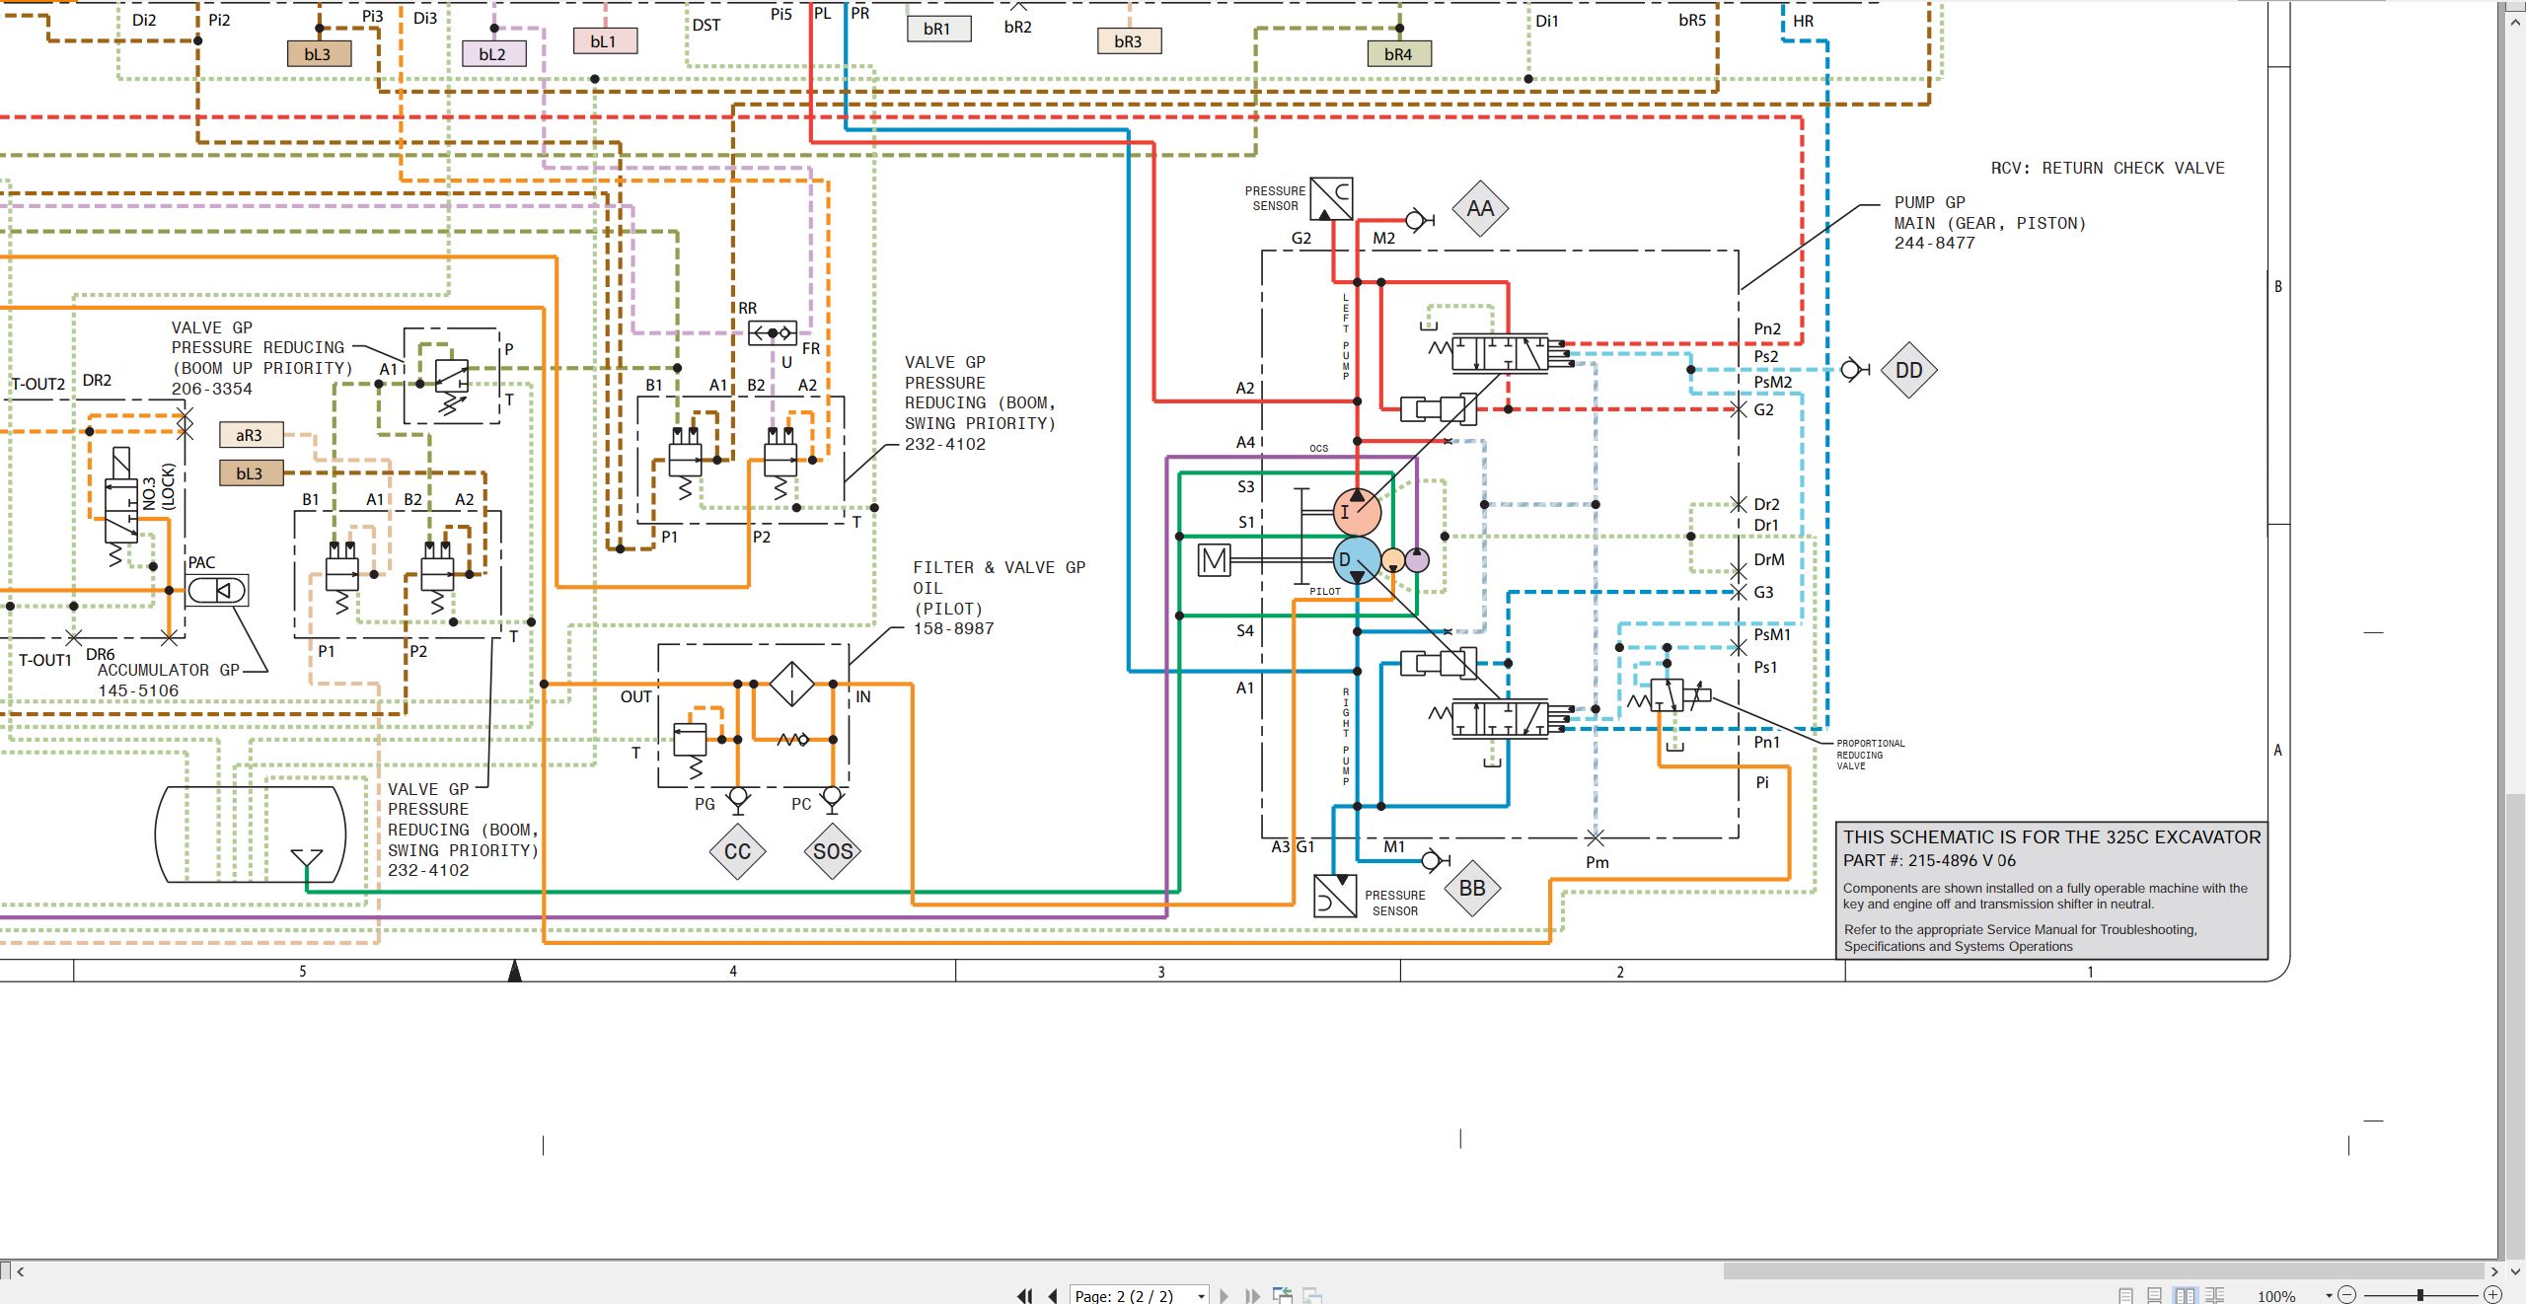Select two pages continuous layout
Image resolution: width=2526 pixels, height=1304 pixels.
click(x=2215, y=1296)
